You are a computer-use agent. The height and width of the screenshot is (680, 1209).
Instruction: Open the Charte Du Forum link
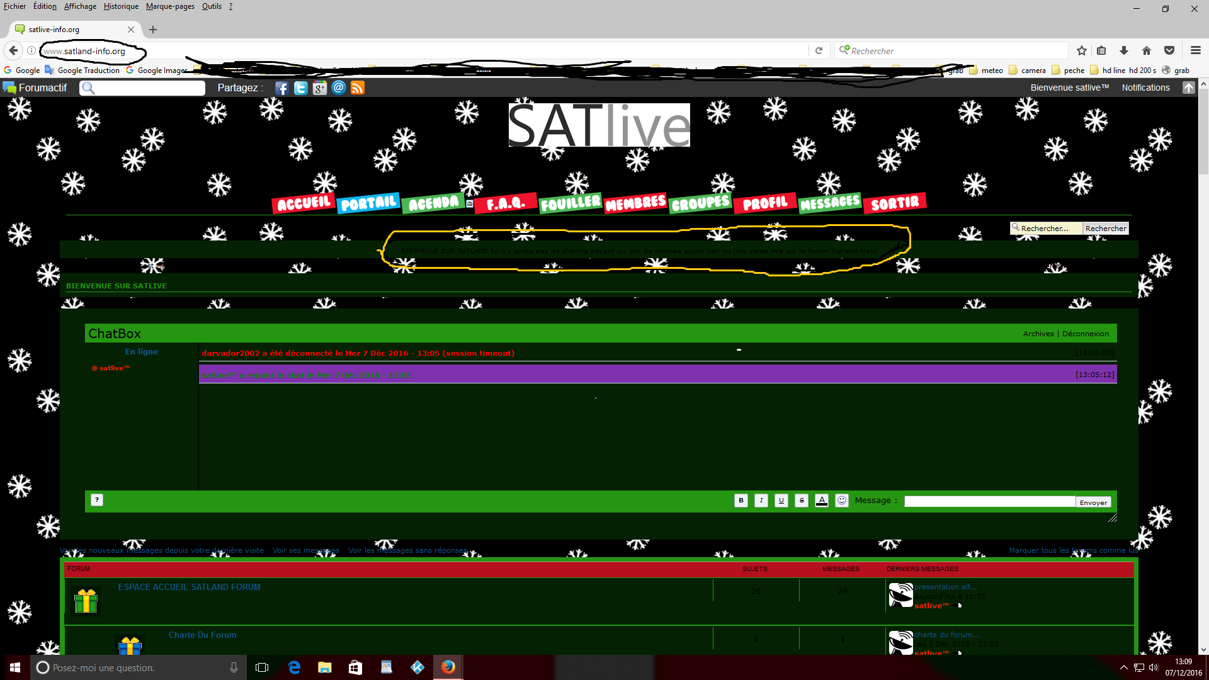click(202, 635)
